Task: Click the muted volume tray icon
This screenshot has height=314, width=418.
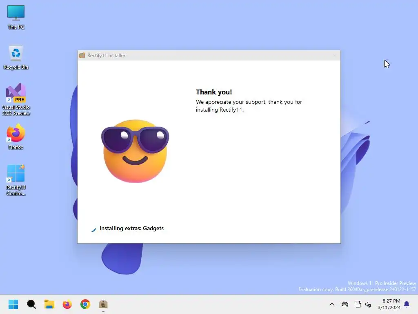Action: pyautogui.click(x=368, y=304)
